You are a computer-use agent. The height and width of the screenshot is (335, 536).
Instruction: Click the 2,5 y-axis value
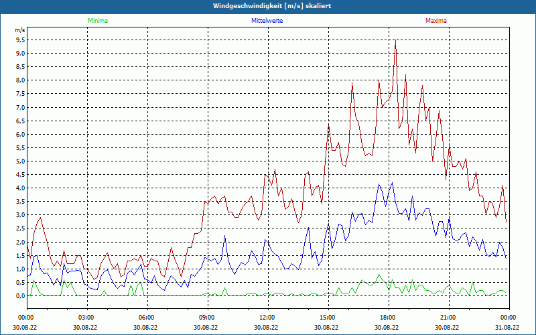coord(20,228)
